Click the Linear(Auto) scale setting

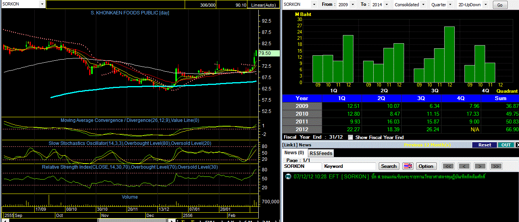pos(264,5)
